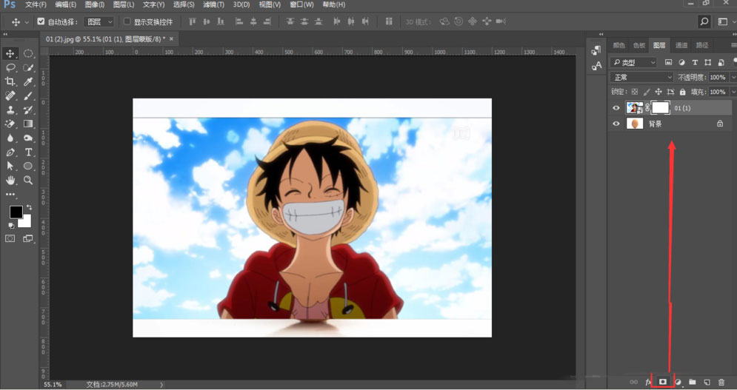Open the 类型 layer filter dropdown
Image resolution: width=737 pixels, height=390 pixels.
[x=633, y=62]
